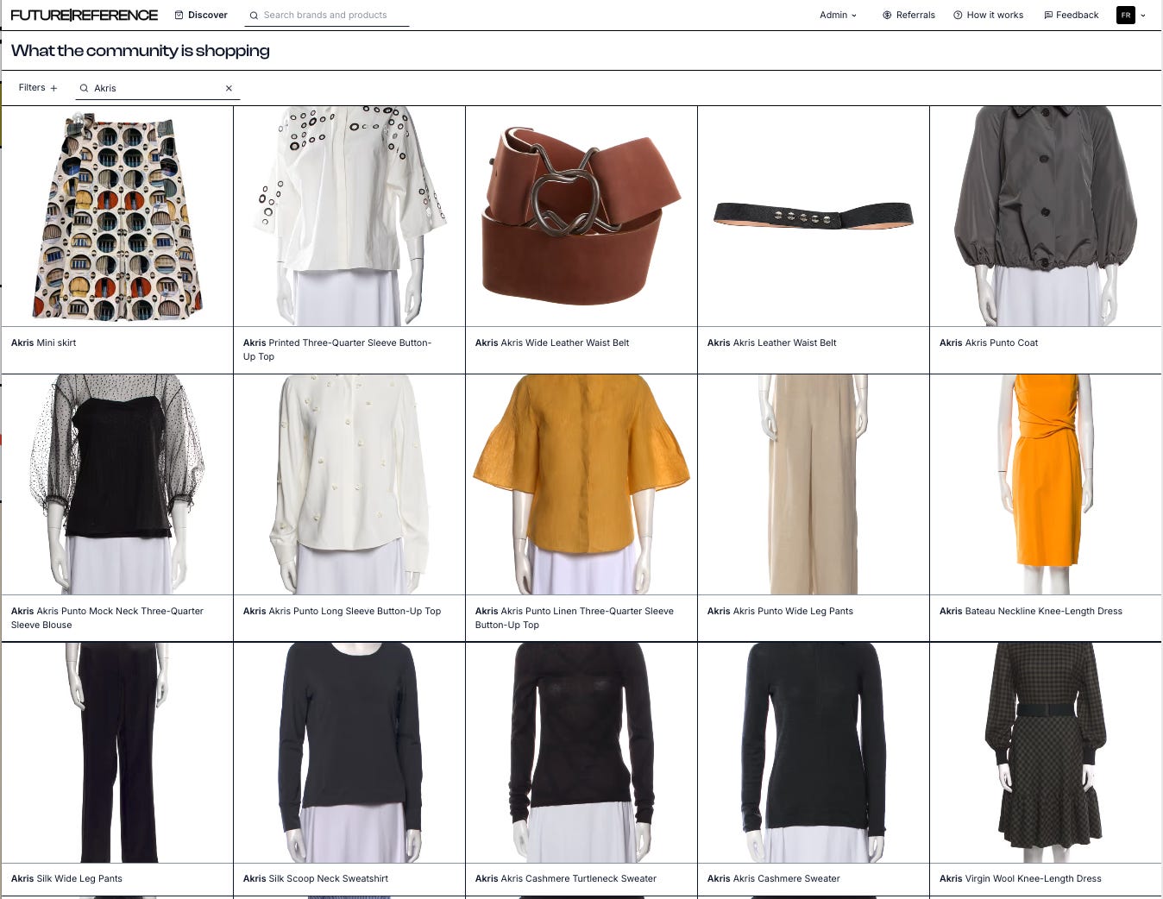
Task: Clear the Akris search with the X icon
Action: tap(229, 88)
